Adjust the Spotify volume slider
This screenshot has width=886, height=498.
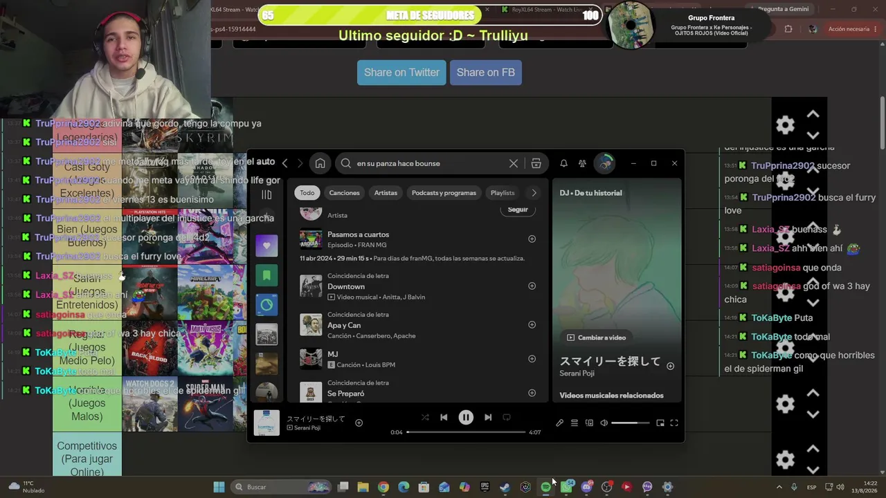631,423
